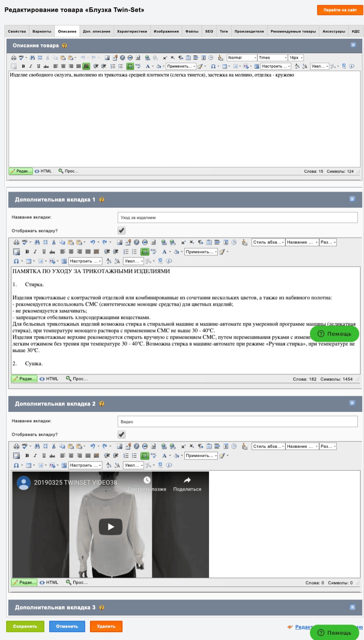The height and width of the screenshot is (640, 364).
Task: Open the SEO tab
Action: point(209,32)
